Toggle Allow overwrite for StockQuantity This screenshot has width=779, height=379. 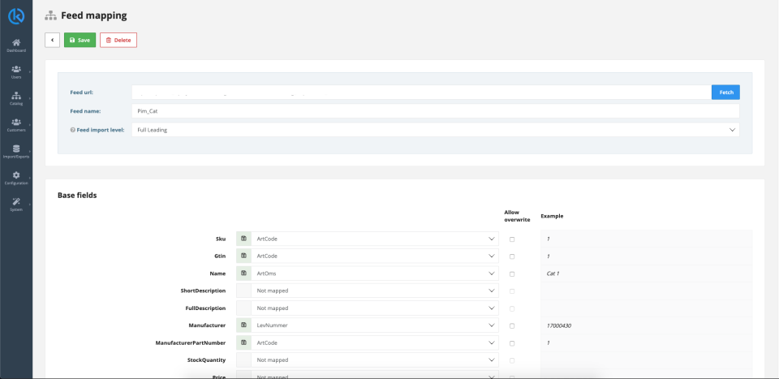click(512, 360)
